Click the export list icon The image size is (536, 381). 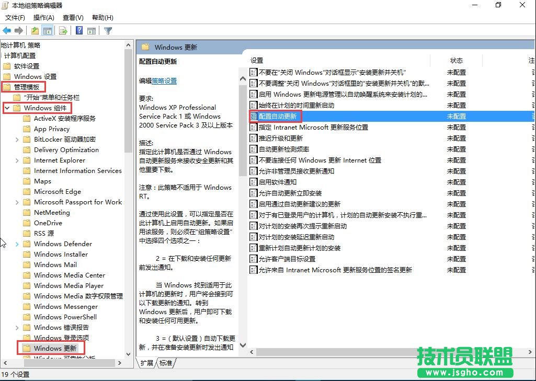[x=62, y=30]
